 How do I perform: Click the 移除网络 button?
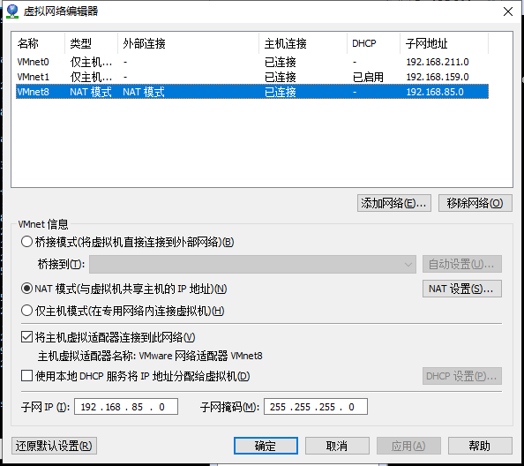point(475,203)
